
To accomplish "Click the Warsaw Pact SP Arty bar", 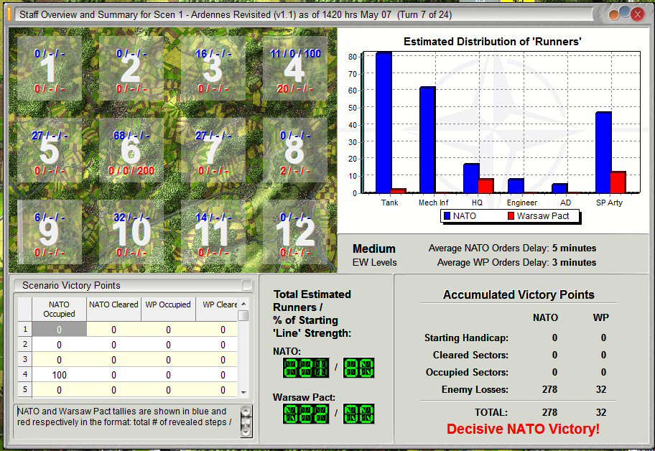I will pyautogui.click(x=618, y=183).
